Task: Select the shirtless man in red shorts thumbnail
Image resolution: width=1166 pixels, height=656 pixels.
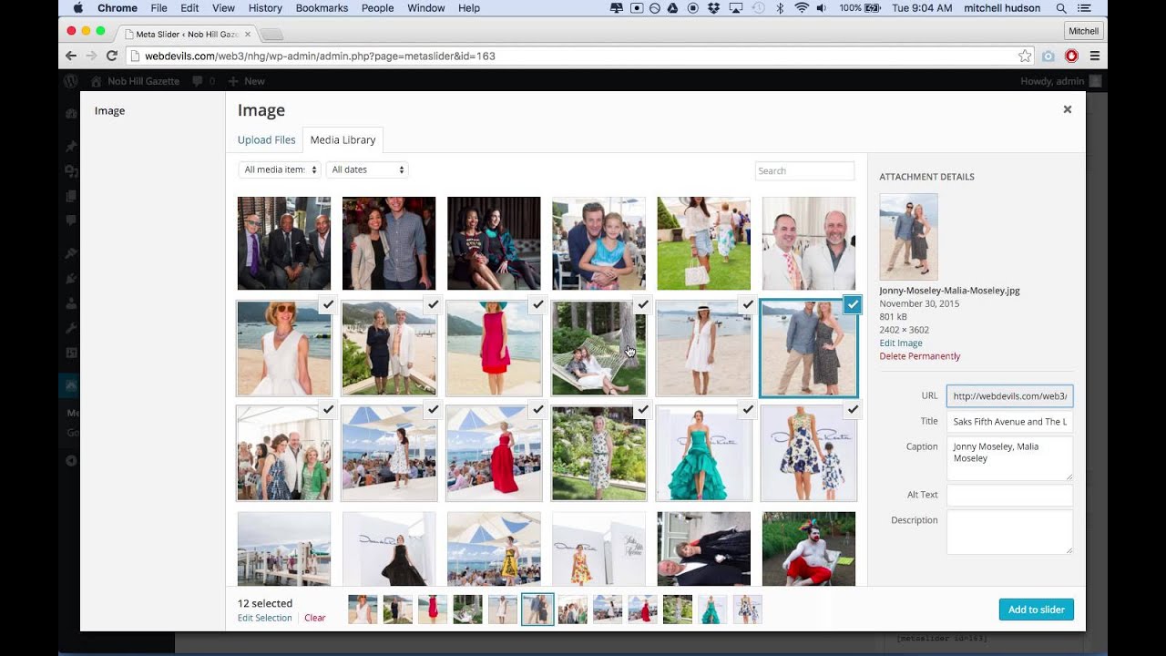Action: [x=809, y=548]
